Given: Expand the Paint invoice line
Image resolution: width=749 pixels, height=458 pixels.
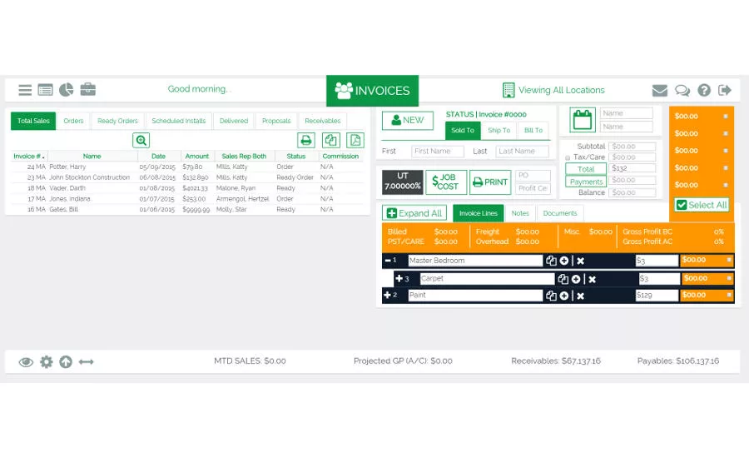Looking at the screenshot, I should click(388, 295).
